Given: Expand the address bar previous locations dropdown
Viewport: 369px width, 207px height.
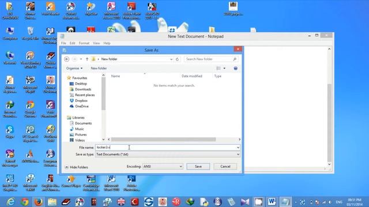Looking at the screenshot, I should [171, 59].
